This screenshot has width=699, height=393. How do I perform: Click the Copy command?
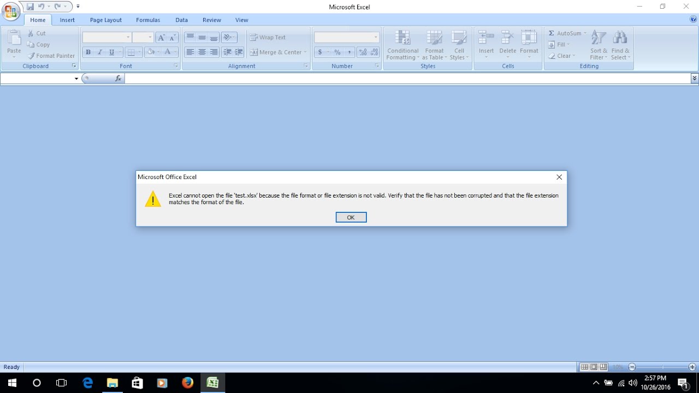click(x=38, y=45)
